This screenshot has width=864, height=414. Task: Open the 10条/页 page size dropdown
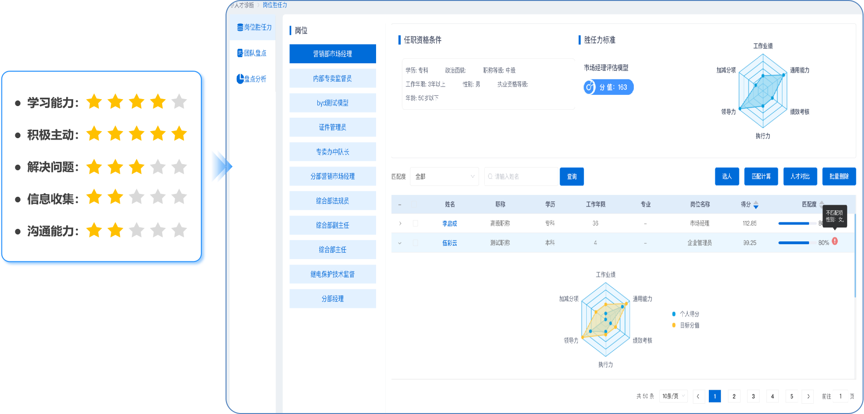point(673,396)
